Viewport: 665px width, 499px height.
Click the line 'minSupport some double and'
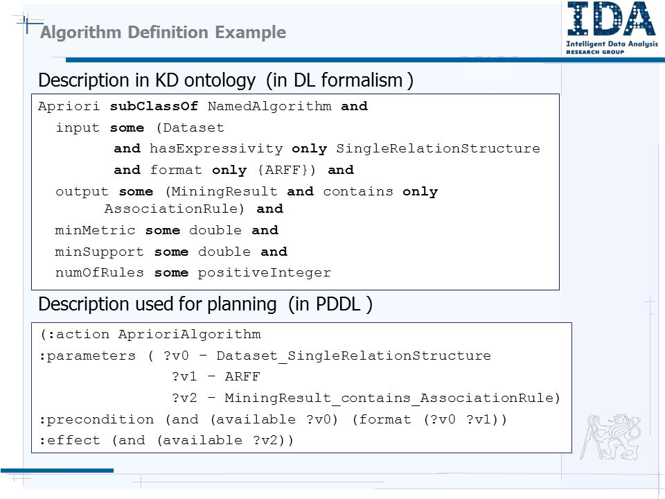171,252
